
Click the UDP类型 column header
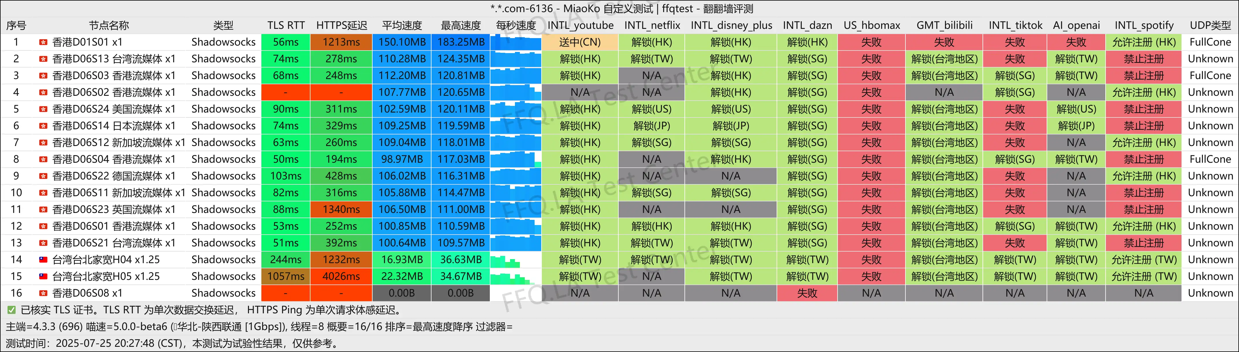coord(1210,25)
